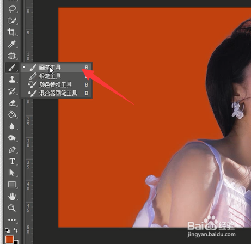Reset to default foreground and background colors
251x244 pixels.
pyautogui.click(x=7, y=230)
